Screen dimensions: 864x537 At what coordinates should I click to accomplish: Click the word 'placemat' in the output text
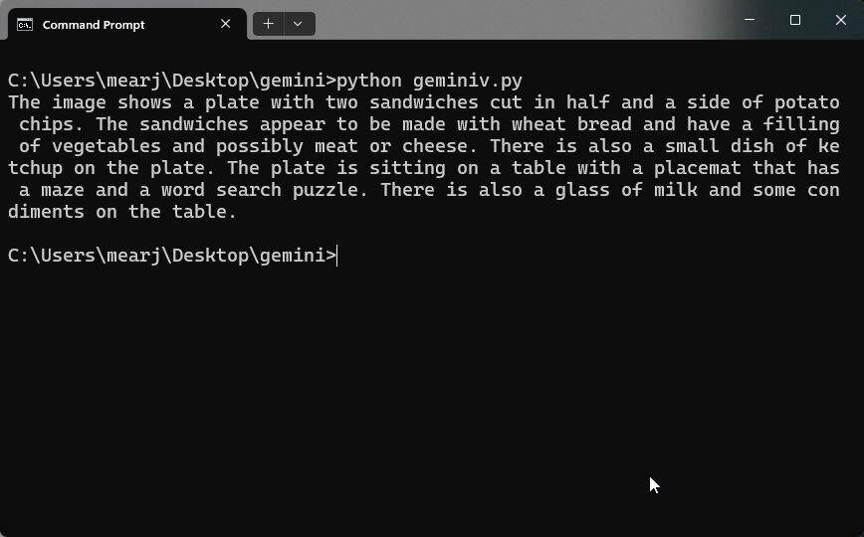(x=698, y=168)
